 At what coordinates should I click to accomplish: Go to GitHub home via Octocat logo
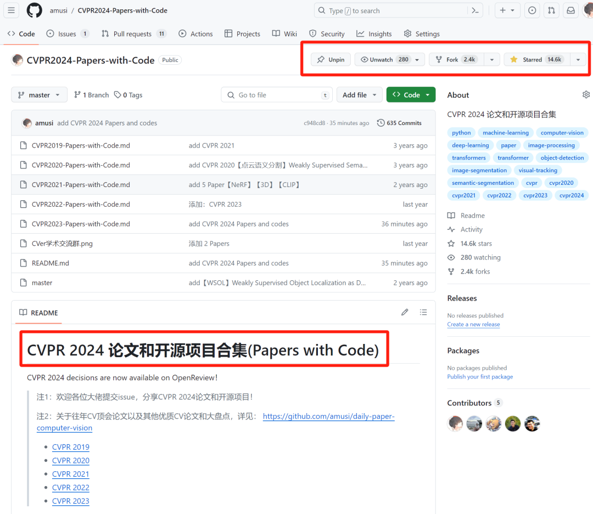[x=35, y=10]
